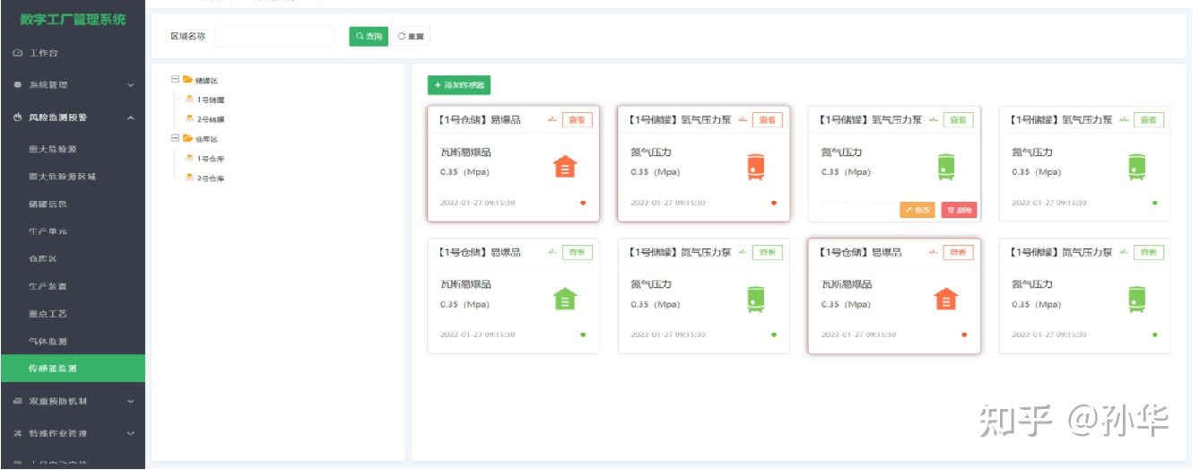Open 重点工艺 in sidebar

click(x=73, y=314)
